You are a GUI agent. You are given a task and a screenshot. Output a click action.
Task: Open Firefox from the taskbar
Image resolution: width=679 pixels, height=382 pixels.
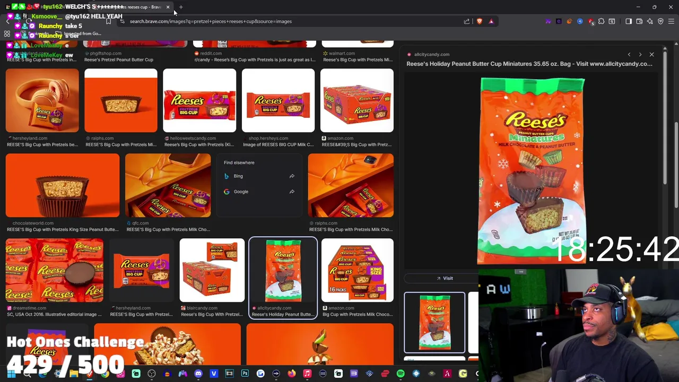click(x=292, y=374)
